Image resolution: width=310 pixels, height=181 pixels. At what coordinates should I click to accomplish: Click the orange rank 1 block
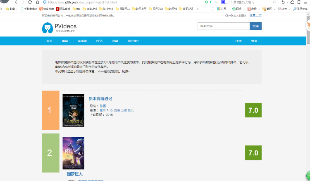pyautogui.click(x=50, y=110)
